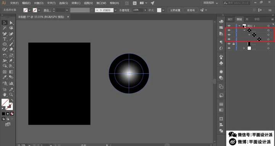
Task: Choose the Column Graph tool
Action: (11, 83)
